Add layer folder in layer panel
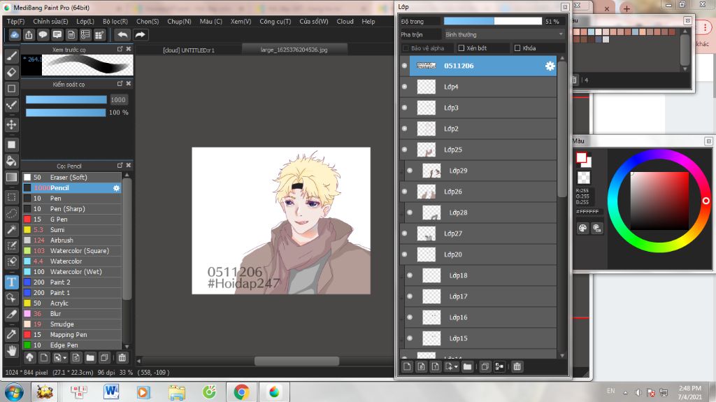This screenshot has height=402, width=716. [467, 366]
